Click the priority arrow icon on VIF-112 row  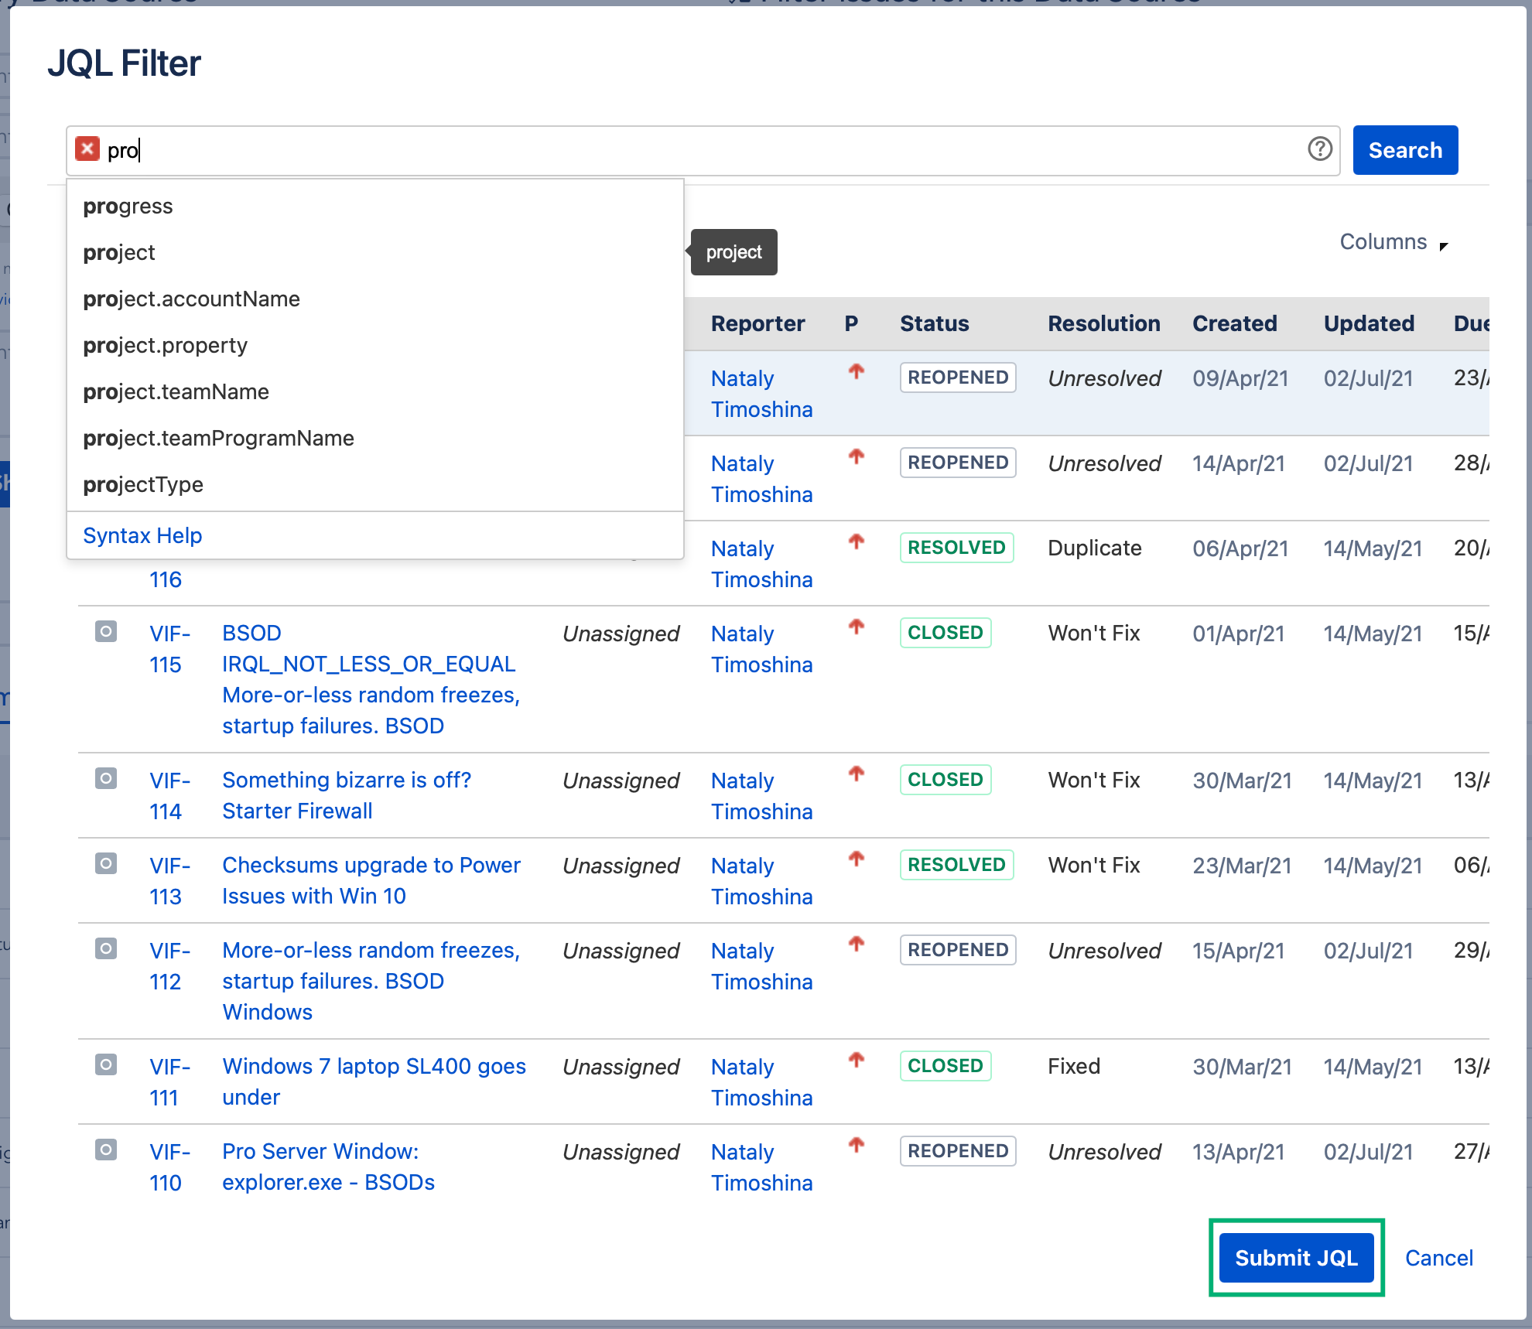[x=856, y=942]
